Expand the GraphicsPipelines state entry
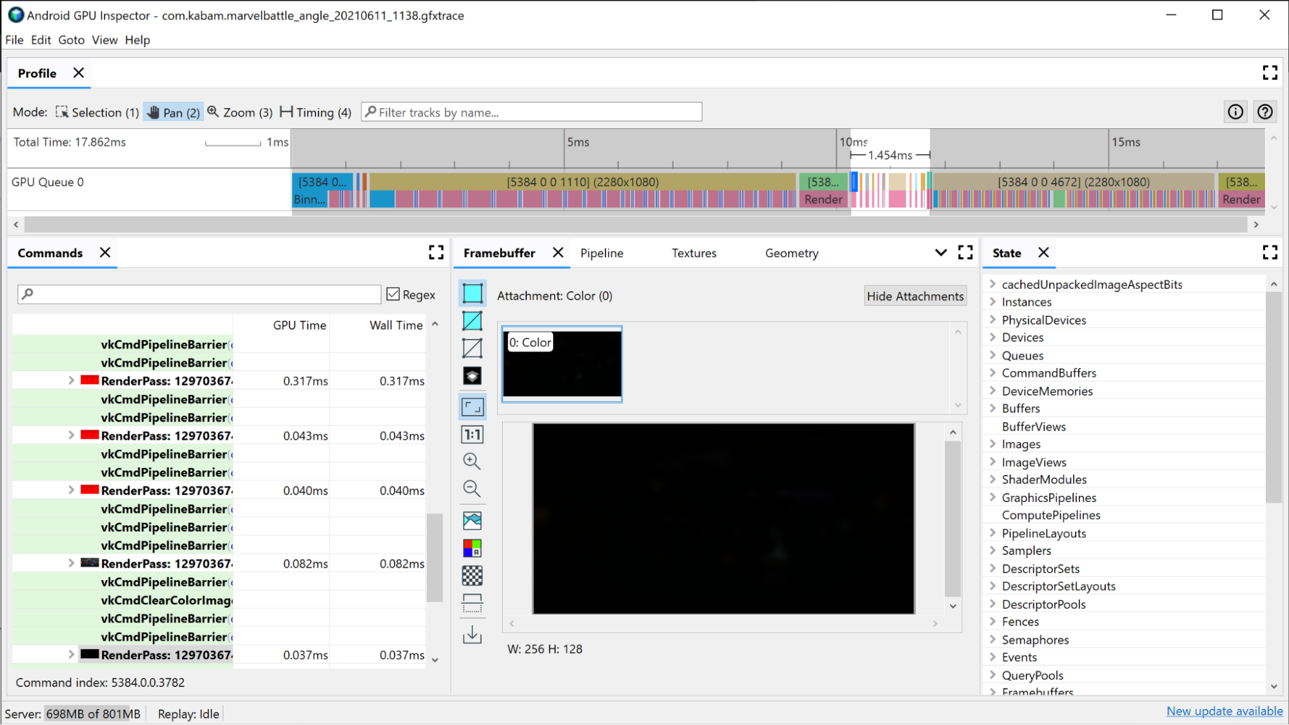This screenshot has height=725, width=1289. point(992,497)
